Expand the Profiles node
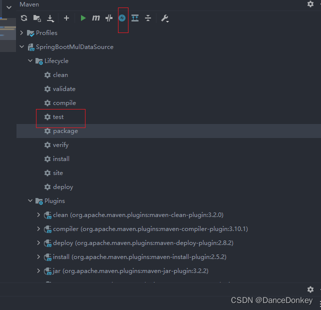321x310 pixels. (21, 33)
